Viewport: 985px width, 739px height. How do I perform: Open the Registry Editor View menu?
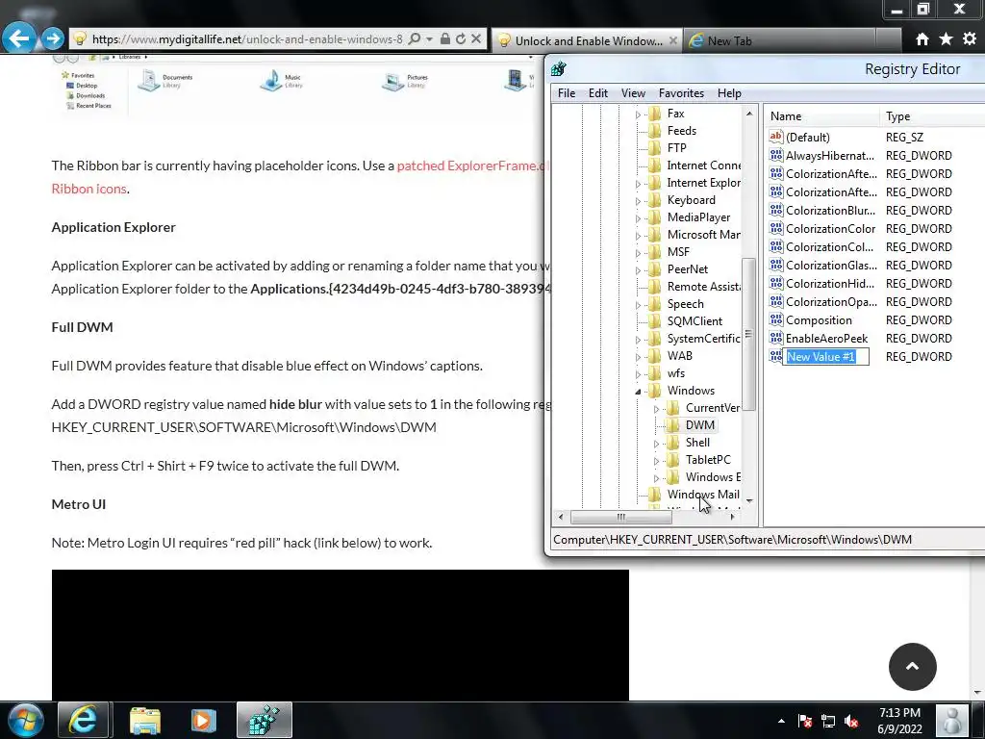click(633, 93)
